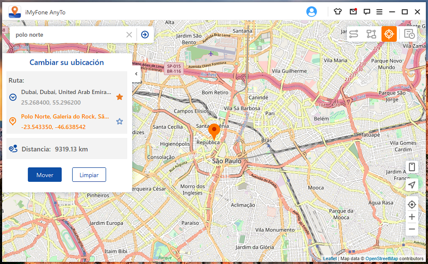The height and width of the screenshot is (264, 428).
Task: Click the iMyFone AnyTo app logo
Action: click(x=15, y=12)
